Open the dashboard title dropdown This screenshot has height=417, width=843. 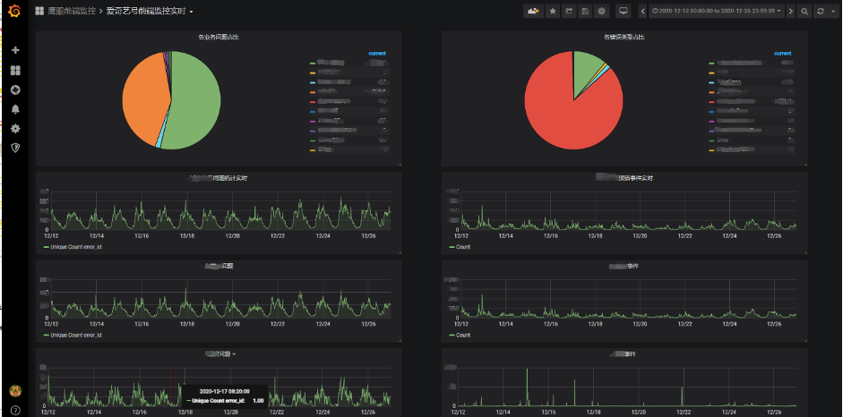point(150,11)
